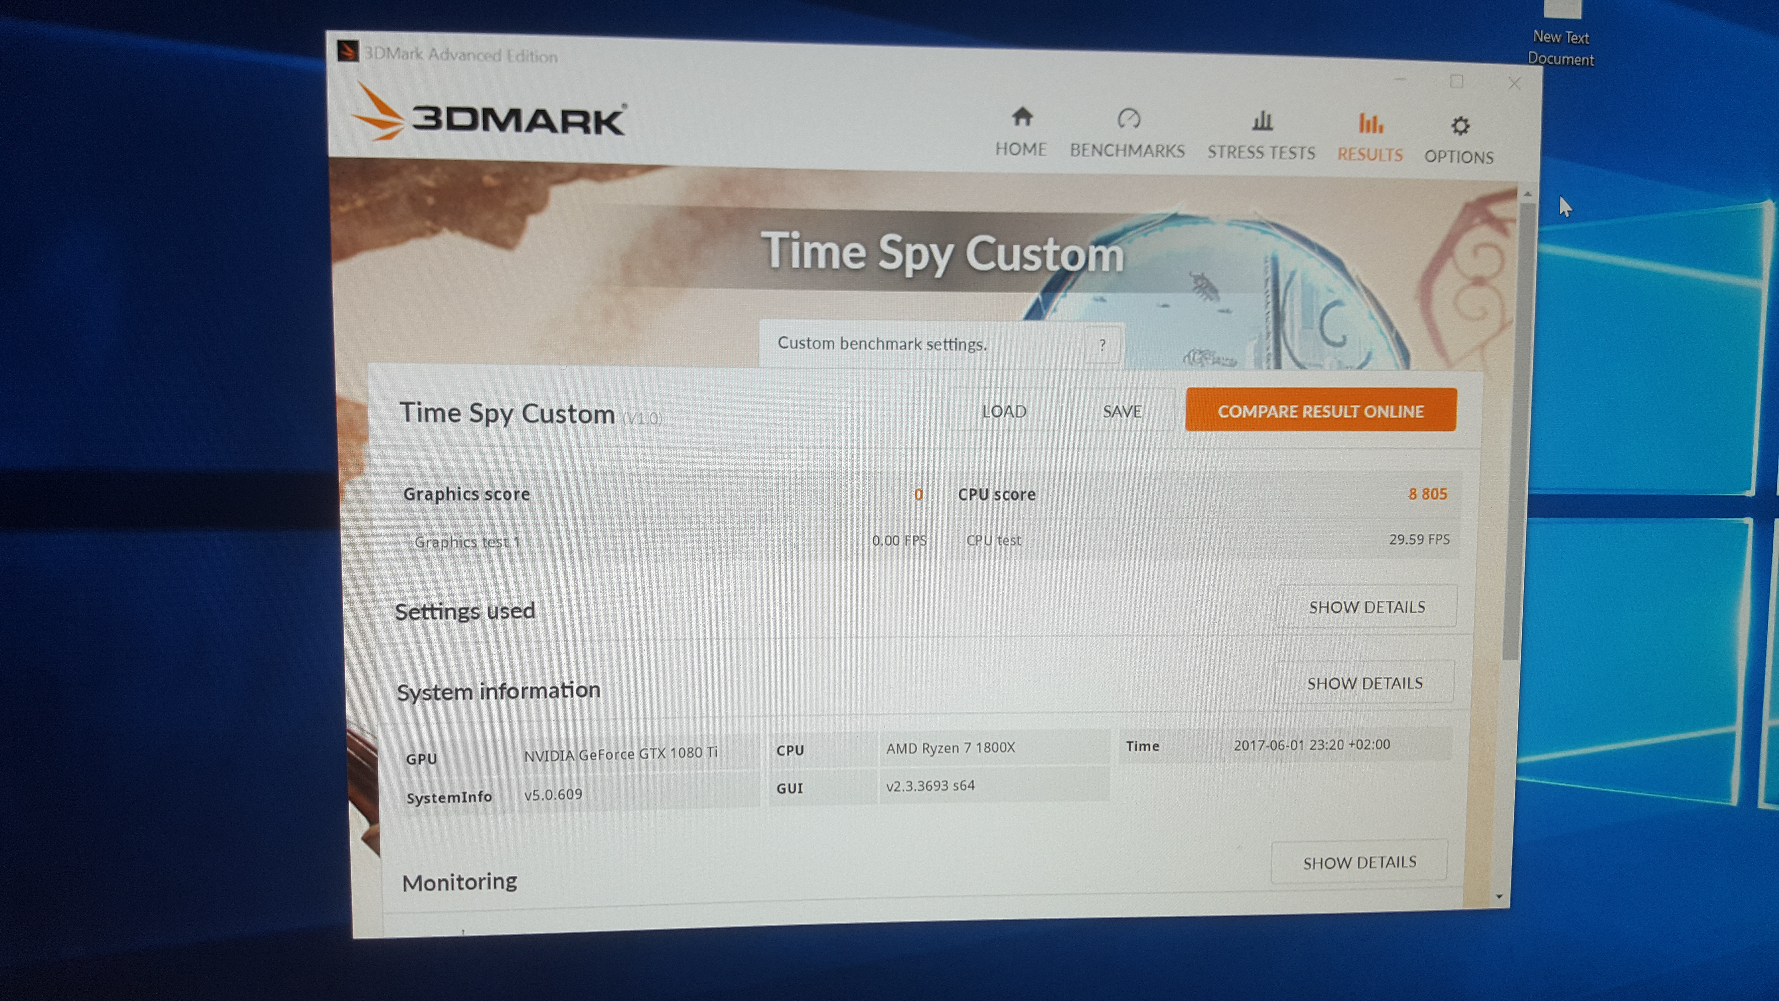
Task: Switch to HOME tab label
Action: 1021,149
